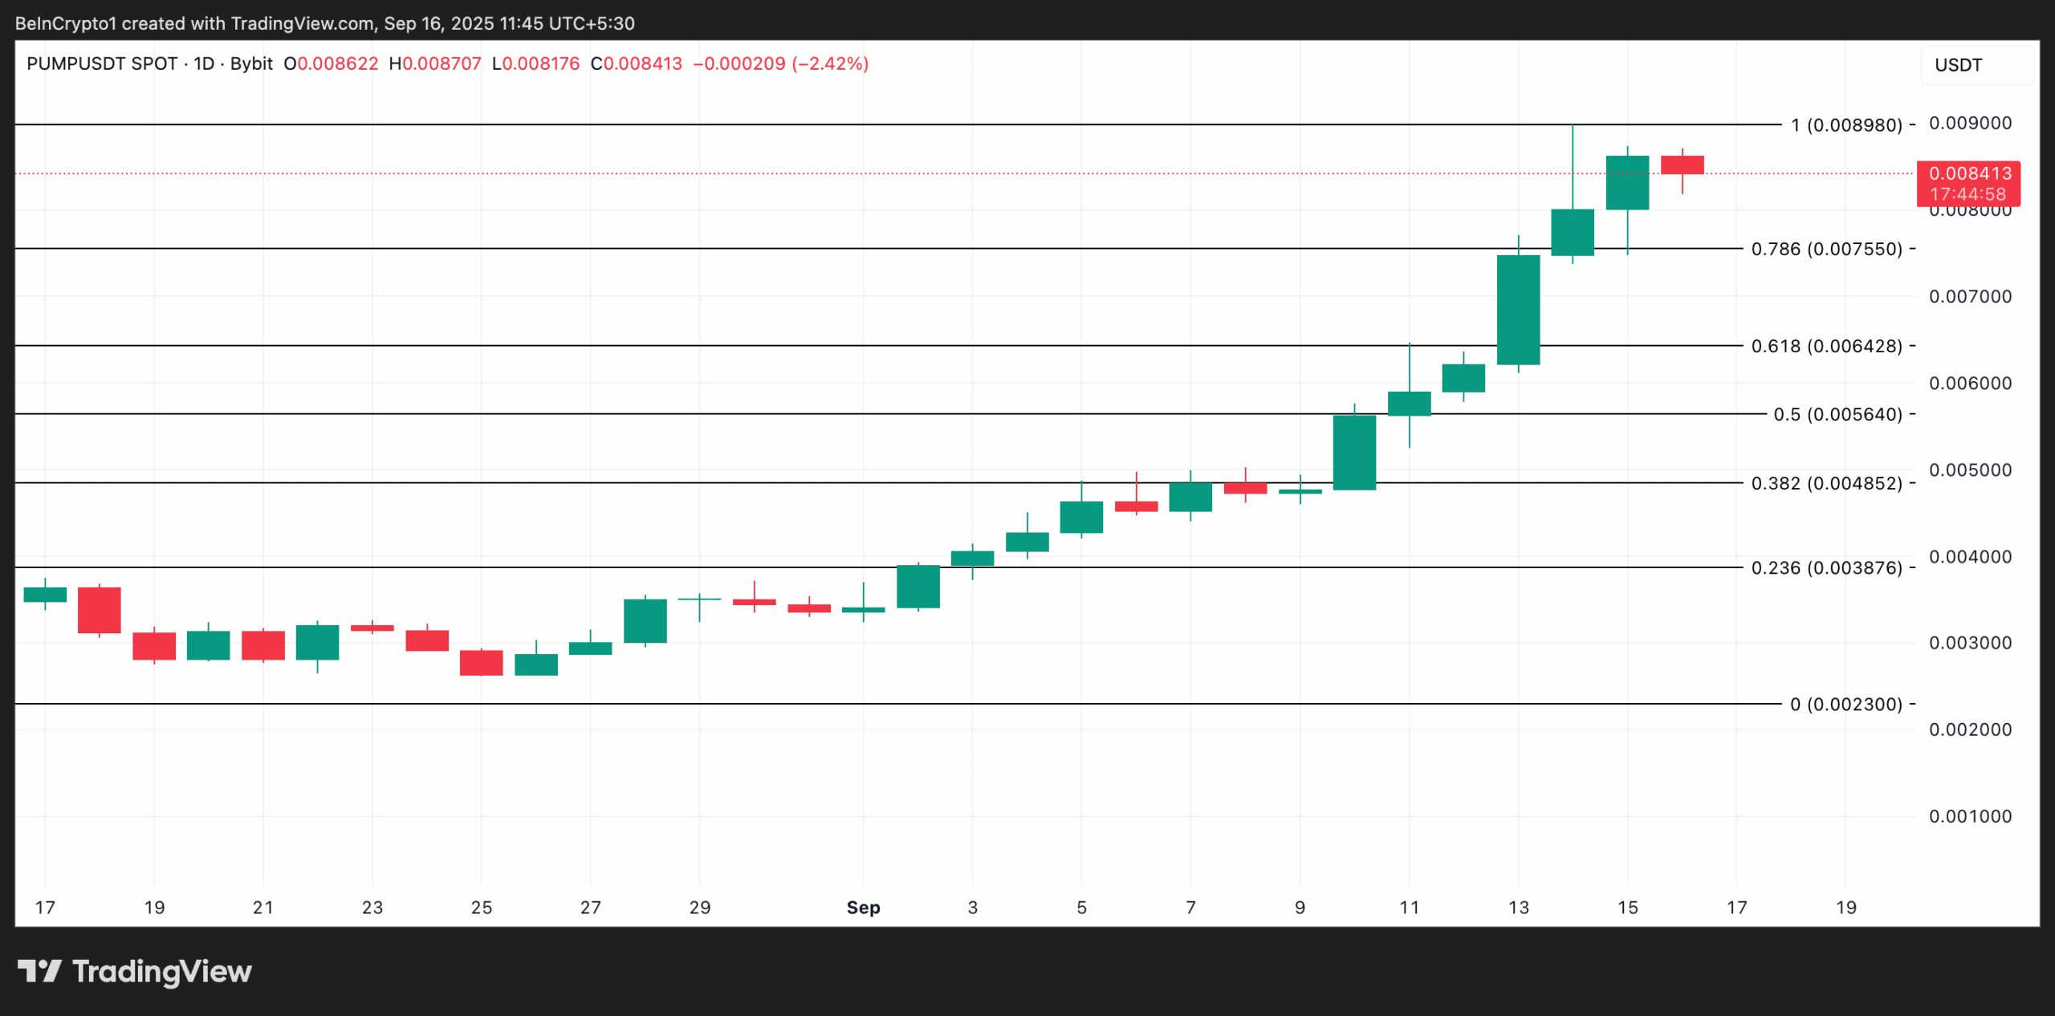This screenshot has width=2055, height=1016.
Task: Click the date 29 on time axis
Action: coord(699,908)
